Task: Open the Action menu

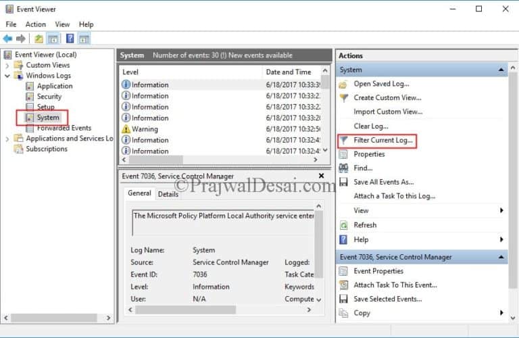Action: pyautogui.click(x=36, y=24)
